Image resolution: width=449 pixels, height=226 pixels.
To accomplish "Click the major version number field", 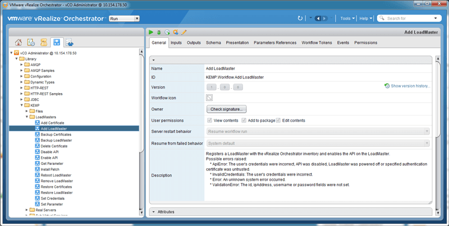I will click(x=212, y=87).
